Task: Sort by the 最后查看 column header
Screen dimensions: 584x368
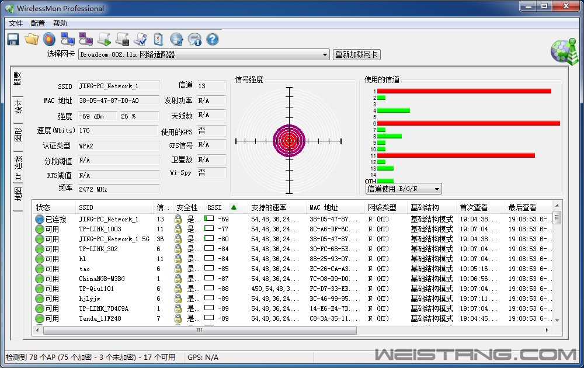Action: 529,207
